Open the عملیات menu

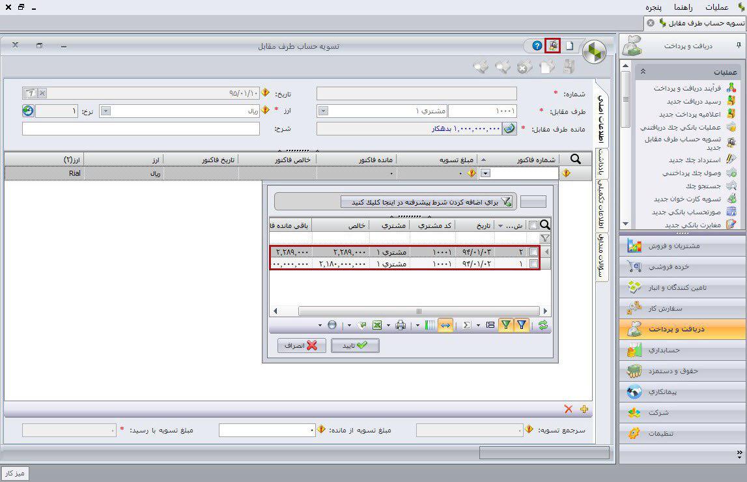[716, 7]
